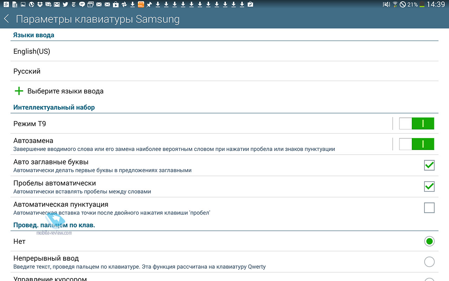The width and height of the screenshot is (449, 281).
Task: Tap the green plus icon for input languages
Action: pyautogui.click(x=19, y=91)
